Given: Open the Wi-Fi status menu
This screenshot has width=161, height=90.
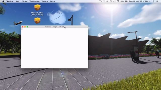Looking at the screenshot, I should [111, 1].
